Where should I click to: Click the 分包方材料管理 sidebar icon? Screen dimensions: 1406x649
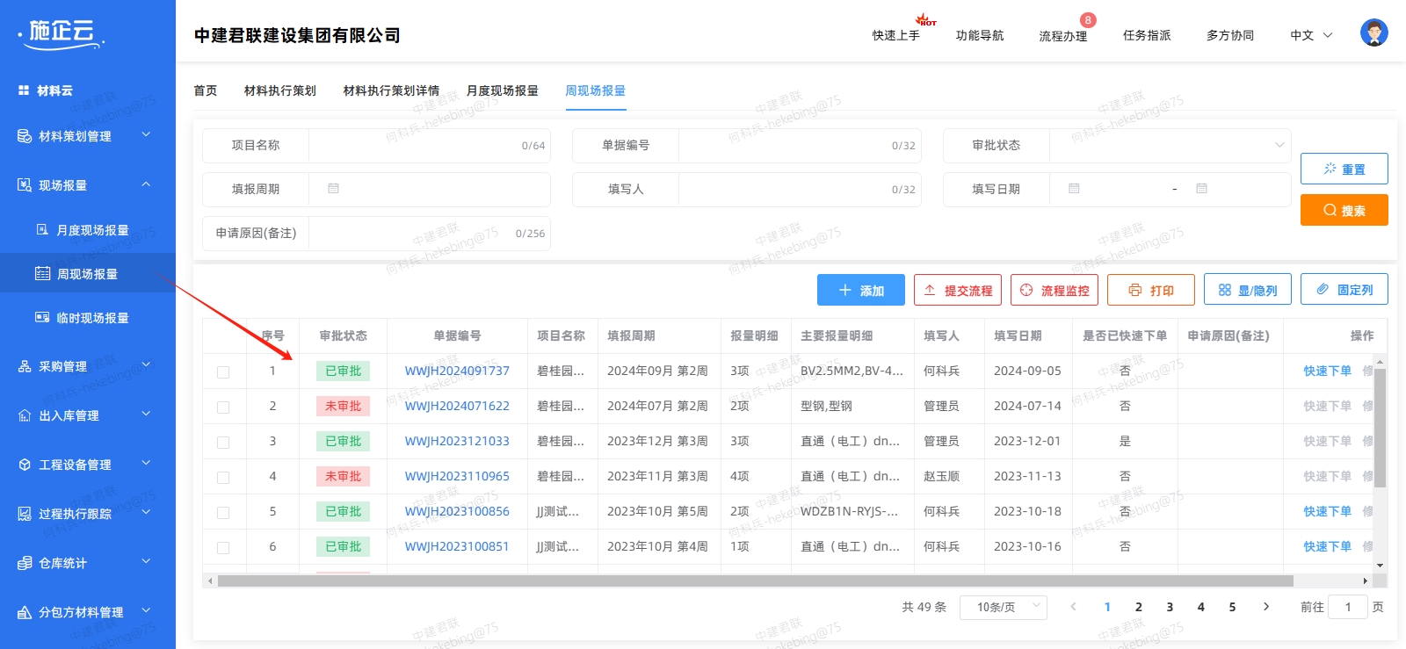tap(25, 612)
